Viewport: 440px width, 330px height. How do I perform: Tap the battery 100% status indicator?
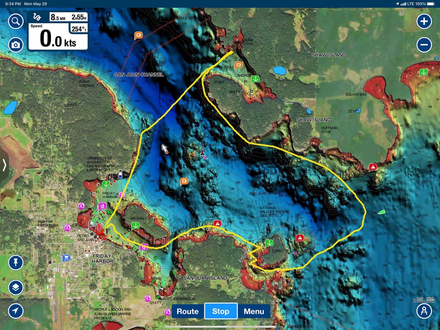pyautogui.click(x=425, y=4)
